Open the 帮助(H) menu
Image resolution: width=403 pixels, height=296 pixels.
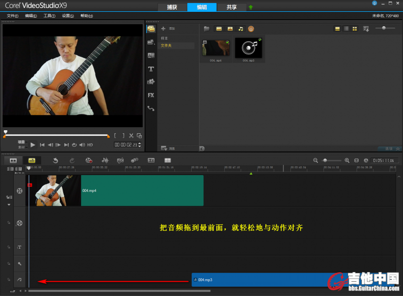pyautogui.click(x=86, y=16)
